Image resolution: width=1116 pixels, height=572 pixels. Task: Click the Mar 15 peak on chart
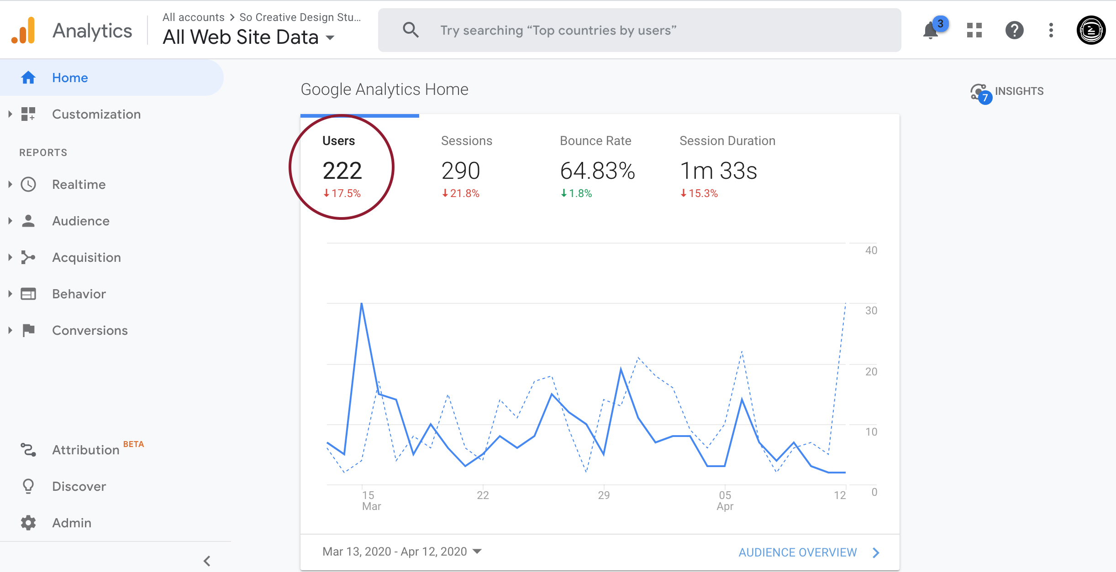click(x=362, y=303)
